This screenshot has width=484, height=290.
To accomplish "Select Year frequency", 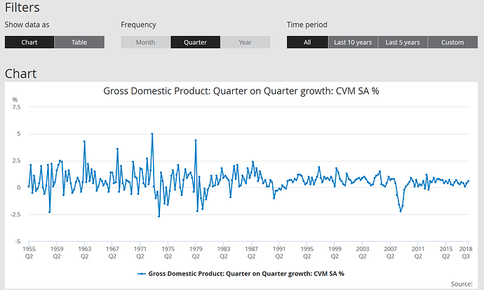I will 246,42.
